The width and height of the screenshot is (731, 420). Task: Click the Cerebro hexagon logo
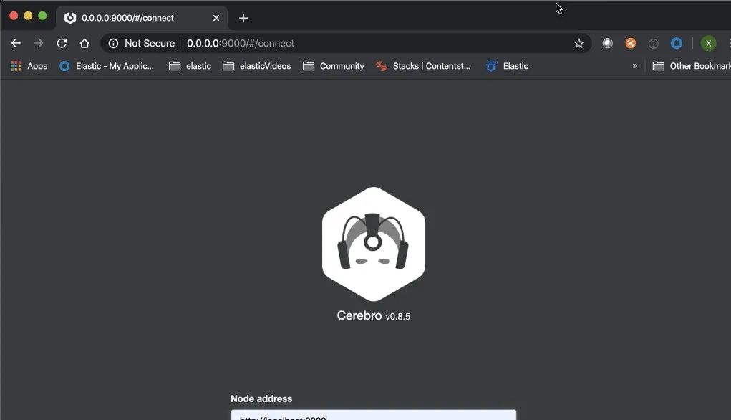coord(373,244)
